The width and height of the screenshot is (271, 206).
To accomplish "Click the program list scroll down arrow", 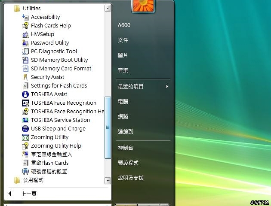I will point(108,181).
